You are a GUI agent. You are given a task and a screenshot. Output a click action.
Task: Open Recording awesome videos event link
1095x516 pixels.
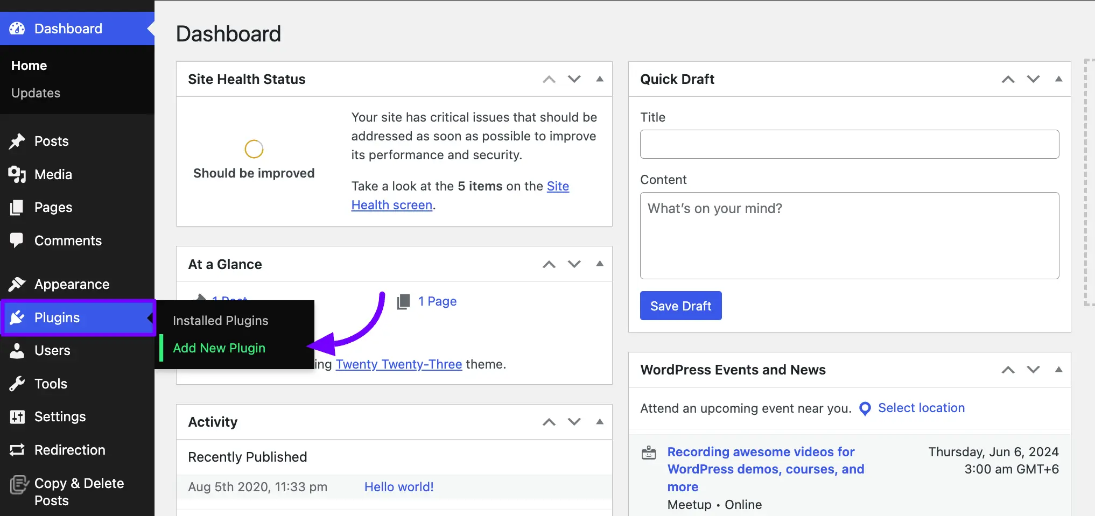pos(766,469)
